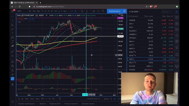Select the 1Ч timeframe button

tap(42, 11)
